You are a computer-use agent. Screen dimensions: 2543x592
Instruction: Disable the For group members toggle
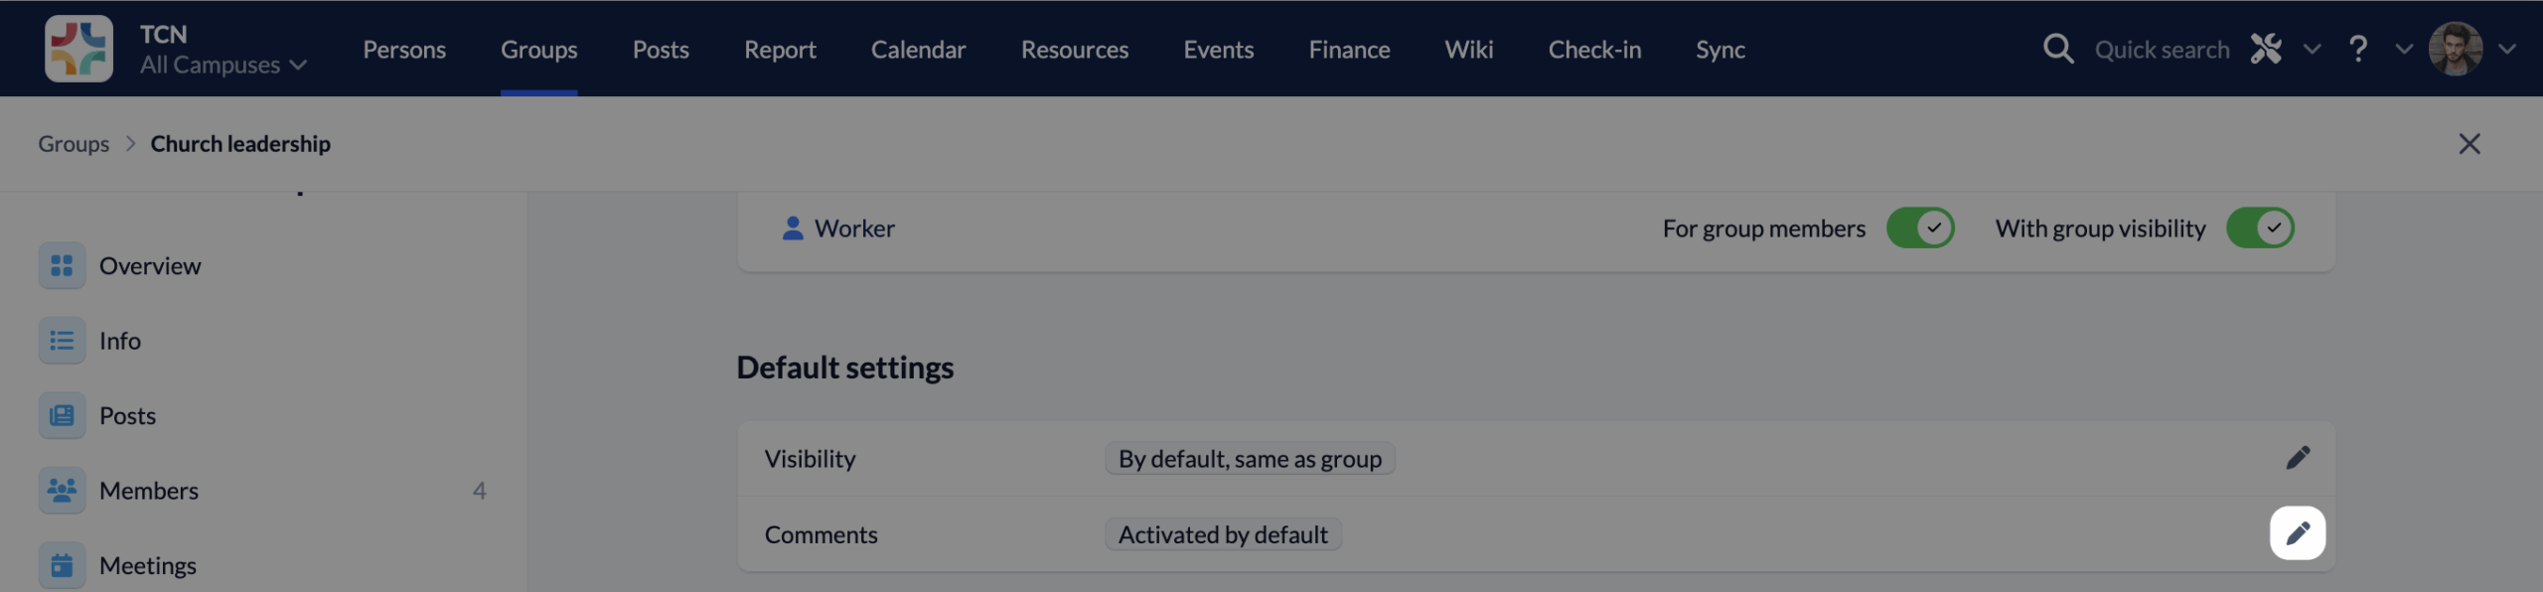click(x=1919, y=227)
